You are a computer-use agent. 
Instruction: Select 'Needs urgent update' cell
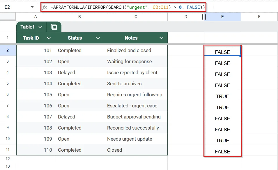pyautogui.click(x=136, y=139)
